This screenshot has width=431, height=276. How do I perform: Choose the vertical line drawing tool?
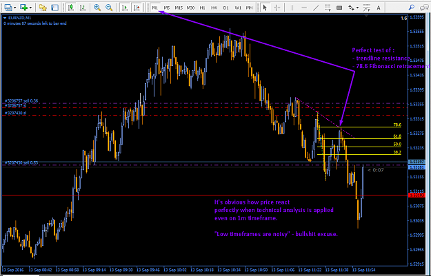point(292,8)
